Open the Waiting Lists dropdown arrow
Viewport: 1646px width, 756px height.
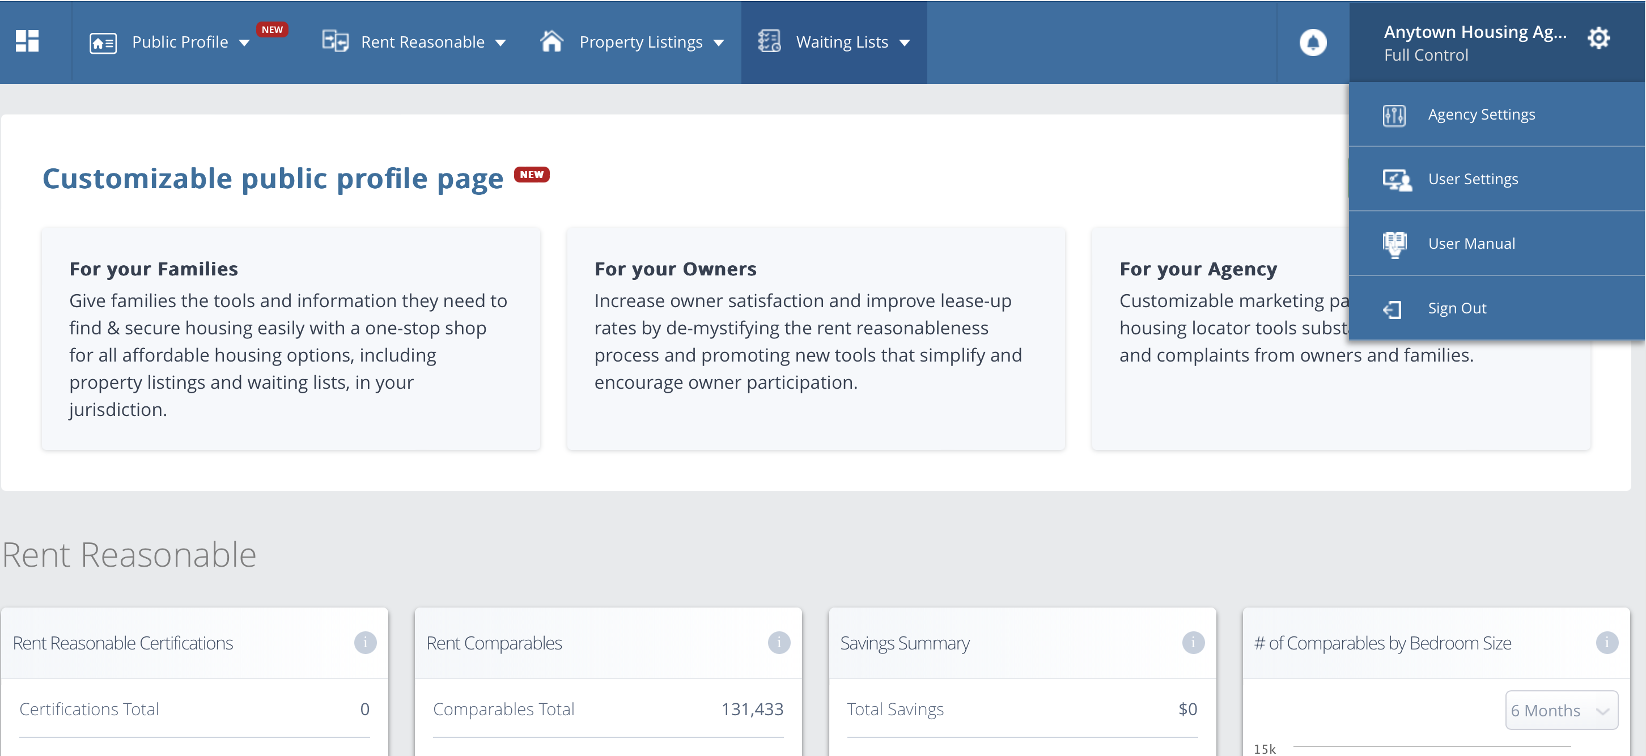click(904, 43)
